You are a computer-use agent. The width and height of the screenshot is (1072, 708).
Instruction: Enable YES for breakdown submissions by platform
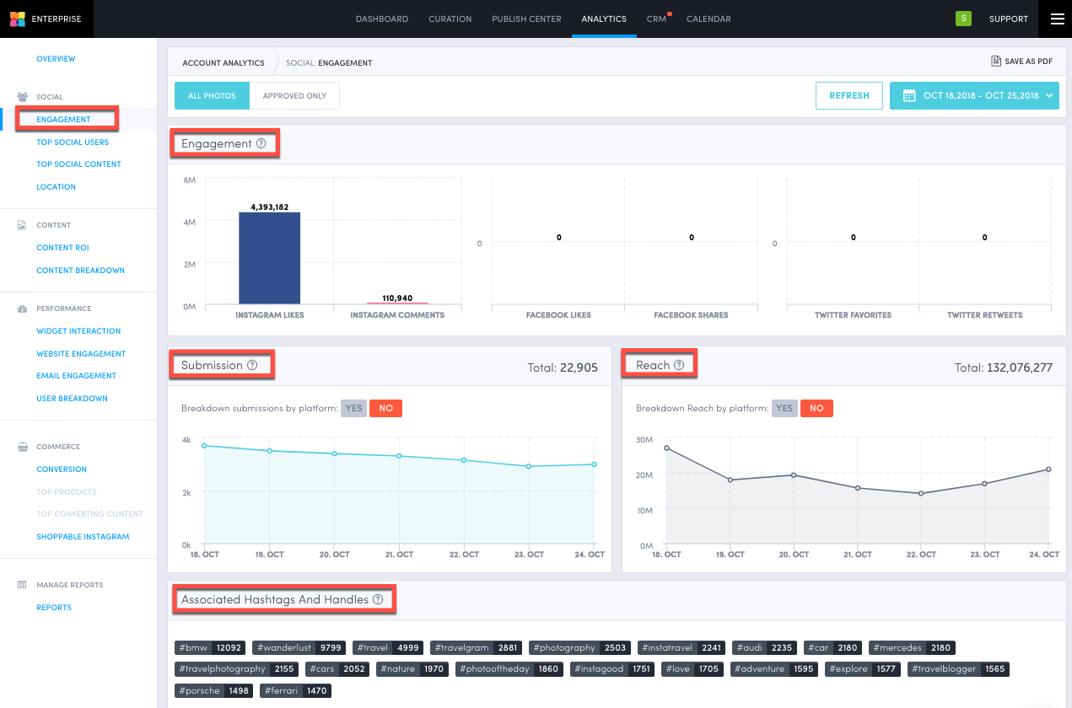353,407
